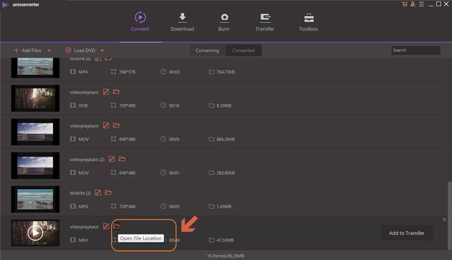This screenshot has height=260, width=452.
Task: Open the Download section
Action: (182, 22)
